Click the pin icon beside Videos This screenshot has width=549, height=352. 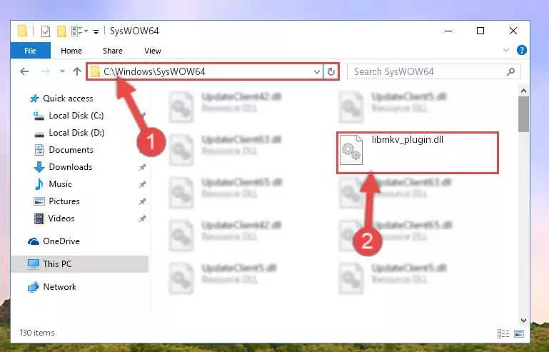click(143, 218)
